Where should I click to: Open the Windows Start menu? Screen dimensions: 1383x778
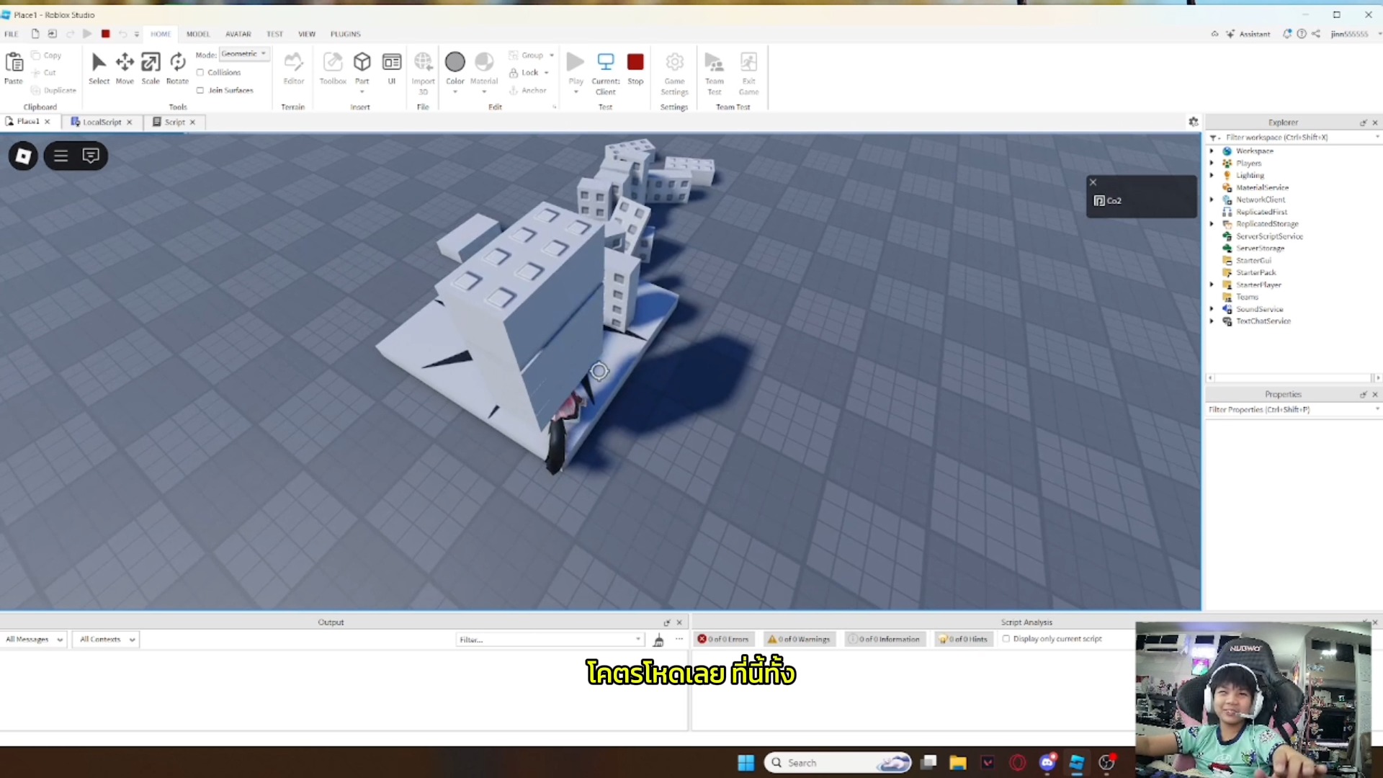pyautogui.click(x=746, y=763)
